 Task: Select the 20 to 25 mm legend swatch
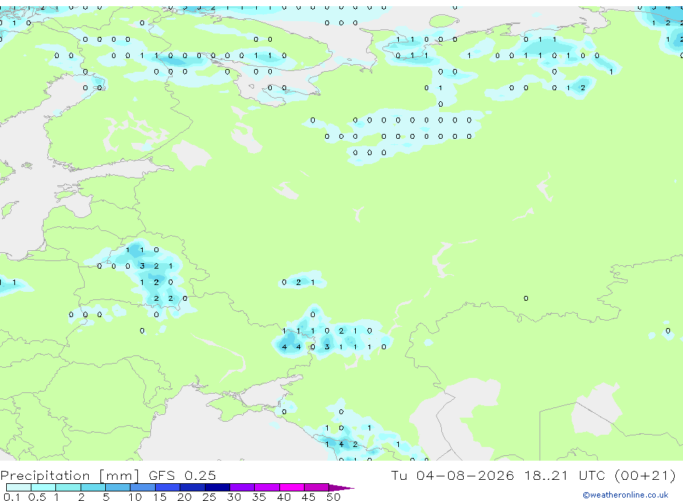tap(193, 487)
